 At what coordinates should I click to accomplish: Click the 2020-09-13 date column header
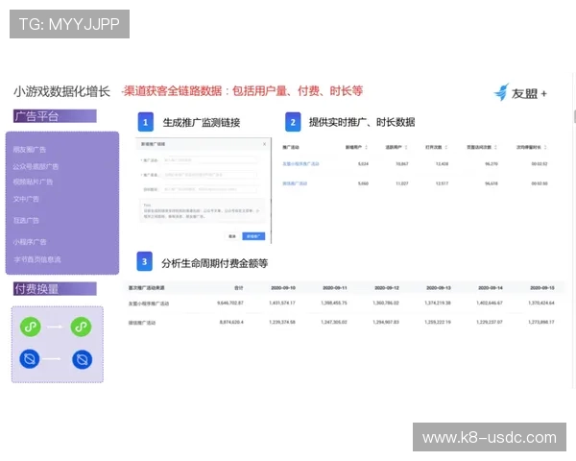click(x=439, y=288)
